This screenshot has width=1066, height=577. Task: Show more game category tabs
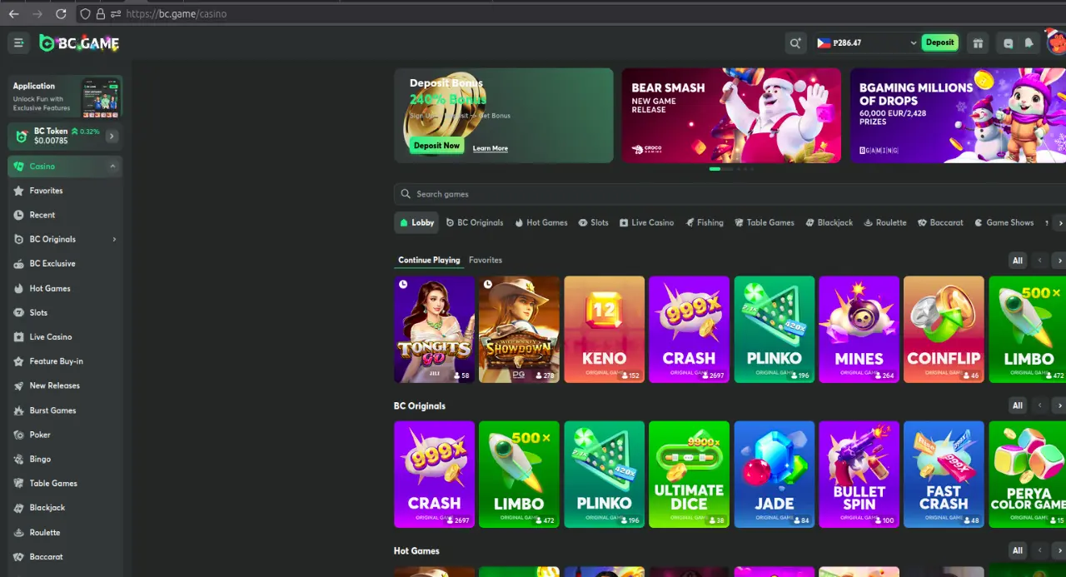coord(1059,223)
